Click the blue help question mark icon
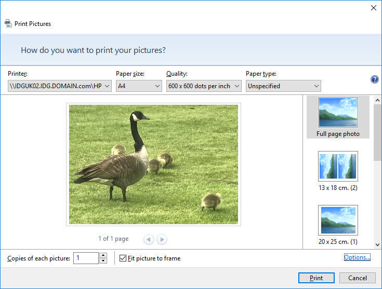This screenshot has height=289, width=382. (374, 79)
